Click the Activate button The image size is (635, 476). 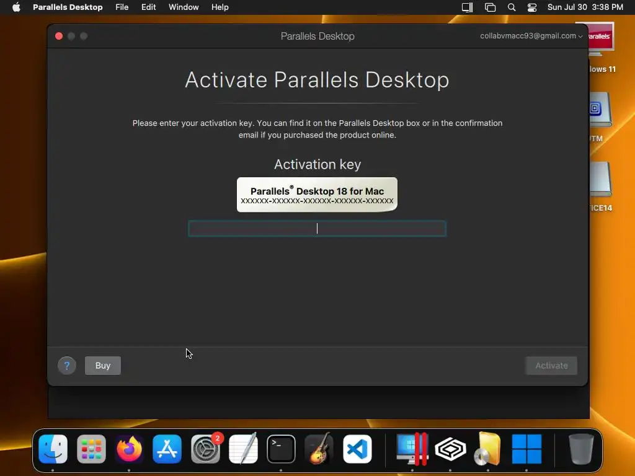[551, 366]
